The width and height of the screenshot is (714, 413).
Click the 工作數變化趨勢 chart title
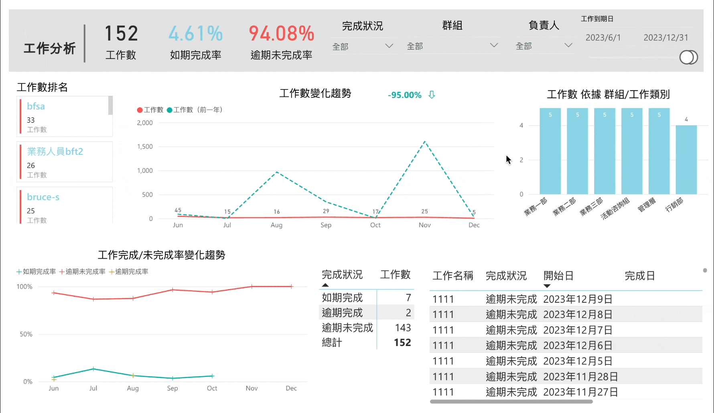[315, 93]
